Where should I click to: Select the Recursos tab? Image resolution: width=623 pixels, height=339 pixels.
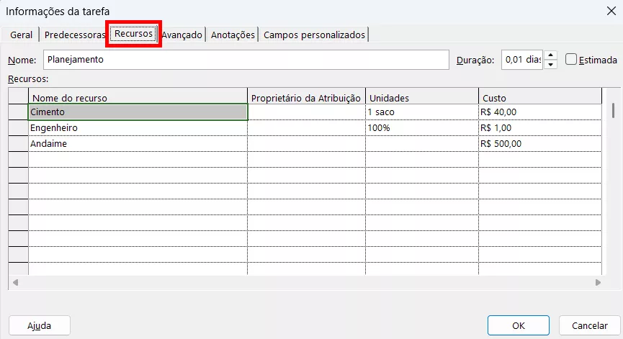134,34
